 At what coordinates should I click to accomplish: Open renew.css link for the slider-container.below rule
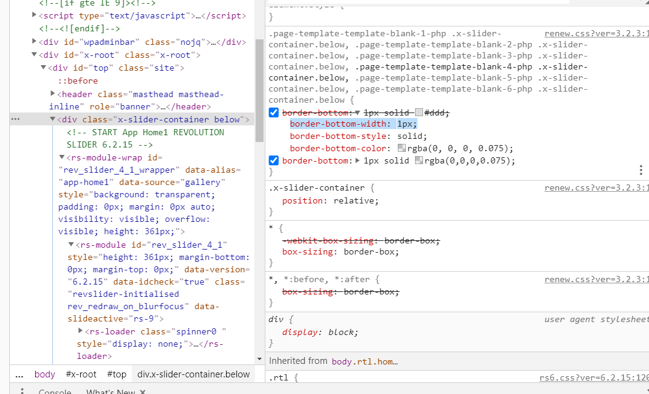coord(597,33)
